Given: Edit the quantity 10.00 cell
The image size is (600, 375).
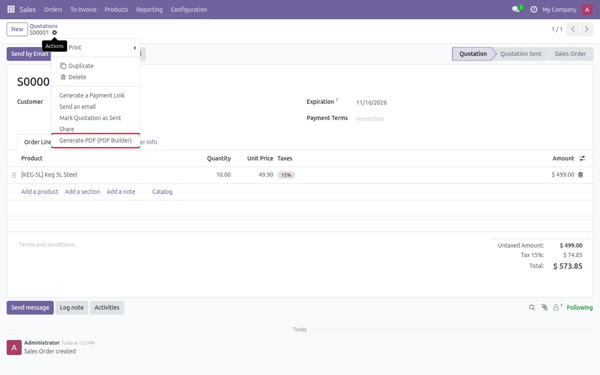Looking at the screenshot, I should pos(223,174).
